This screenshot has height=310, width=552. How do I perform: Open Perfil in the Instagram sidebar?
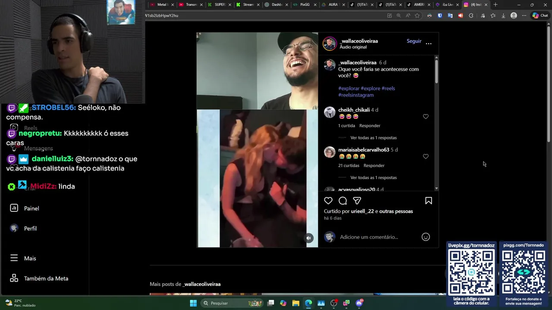[x=30, y=229]
